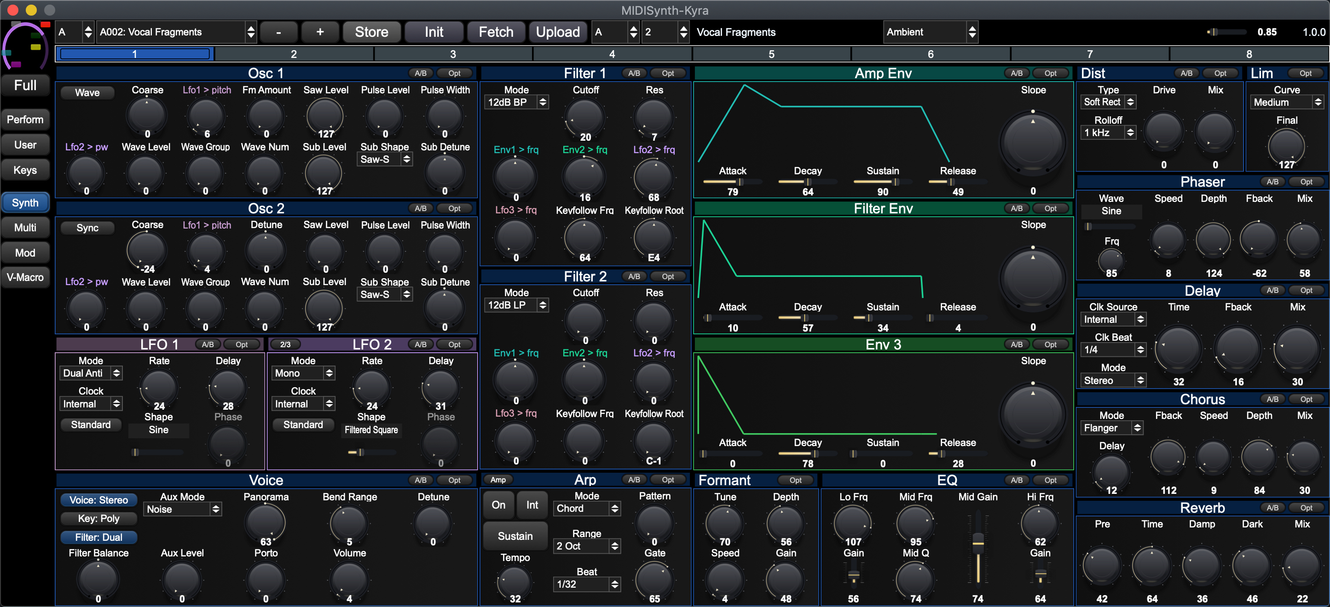Click the Voice Panorama knob
Viewport: 1330px width, 607px height.
(x=266, y=521)
